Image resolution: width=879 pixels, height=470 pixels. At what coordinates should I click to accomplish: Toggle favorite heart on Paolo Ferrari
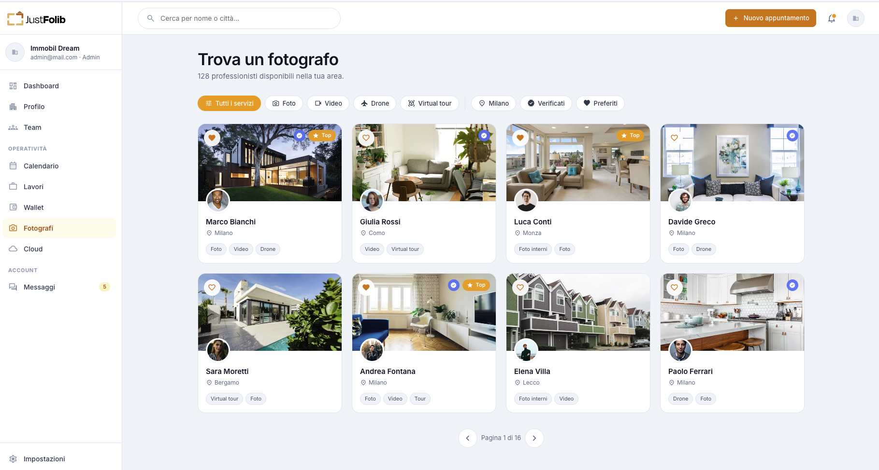[675, 288]
